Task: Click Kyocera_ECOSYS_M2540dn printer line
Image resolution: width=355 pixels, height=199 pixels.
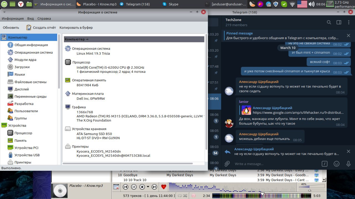Action: [99, 151]
